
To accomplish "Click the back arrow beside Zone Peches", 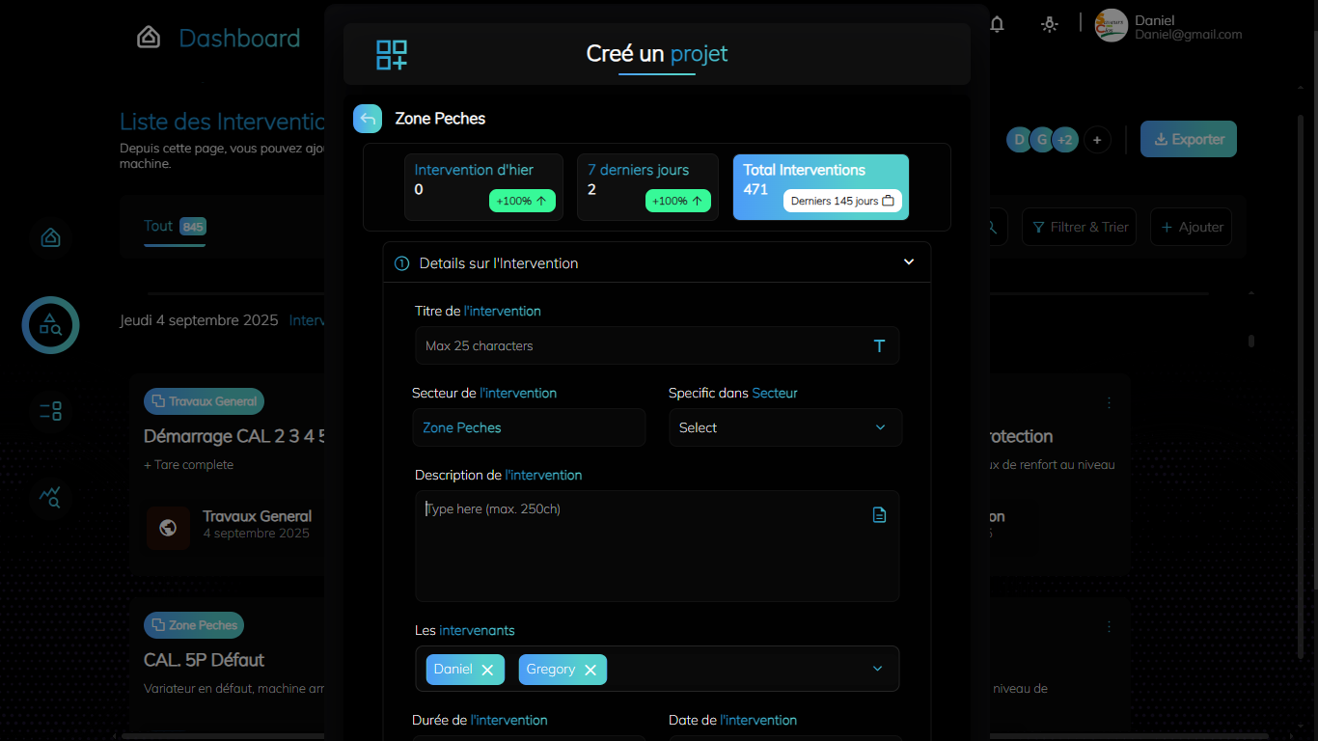I will click(368, 119).
